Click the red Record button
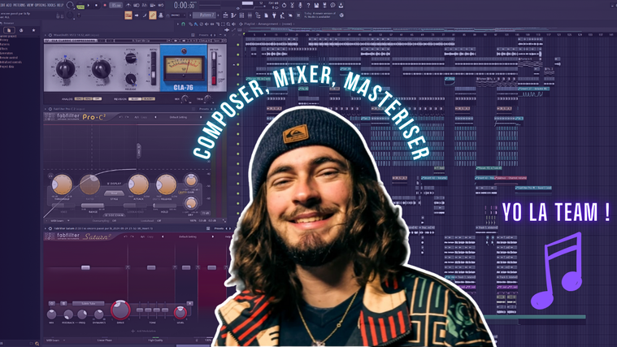 click(105, 6)
